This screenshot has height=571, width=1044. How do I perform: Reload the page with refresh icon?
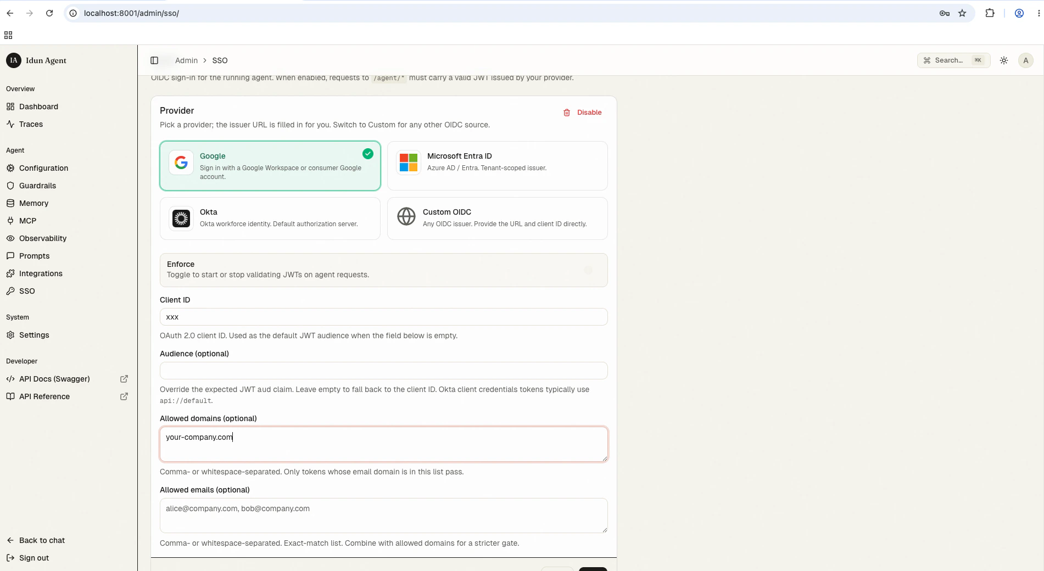coord(49,13)
